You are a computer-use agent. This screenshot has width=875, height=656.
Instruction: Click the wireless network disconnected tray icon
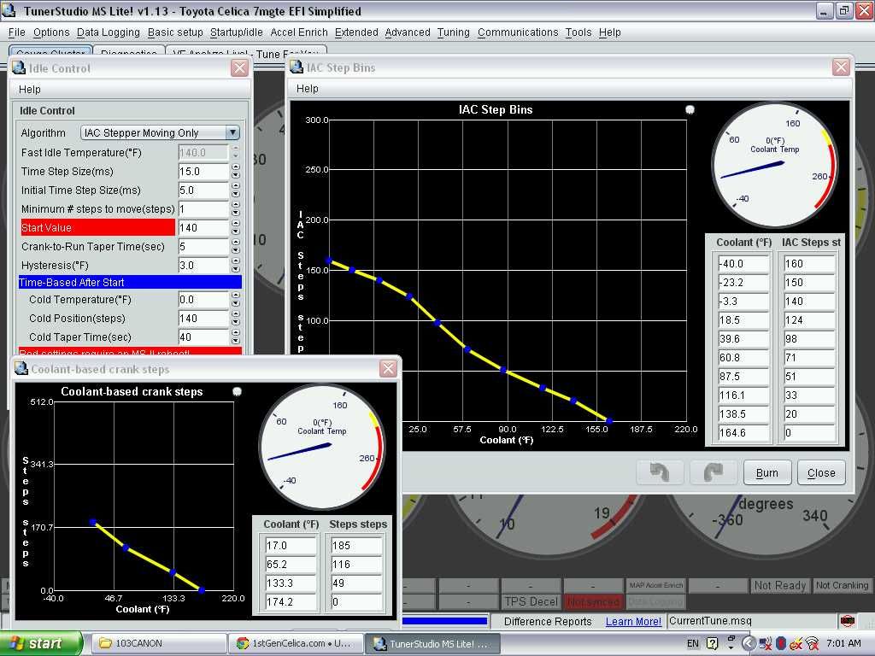click(812, 644)
